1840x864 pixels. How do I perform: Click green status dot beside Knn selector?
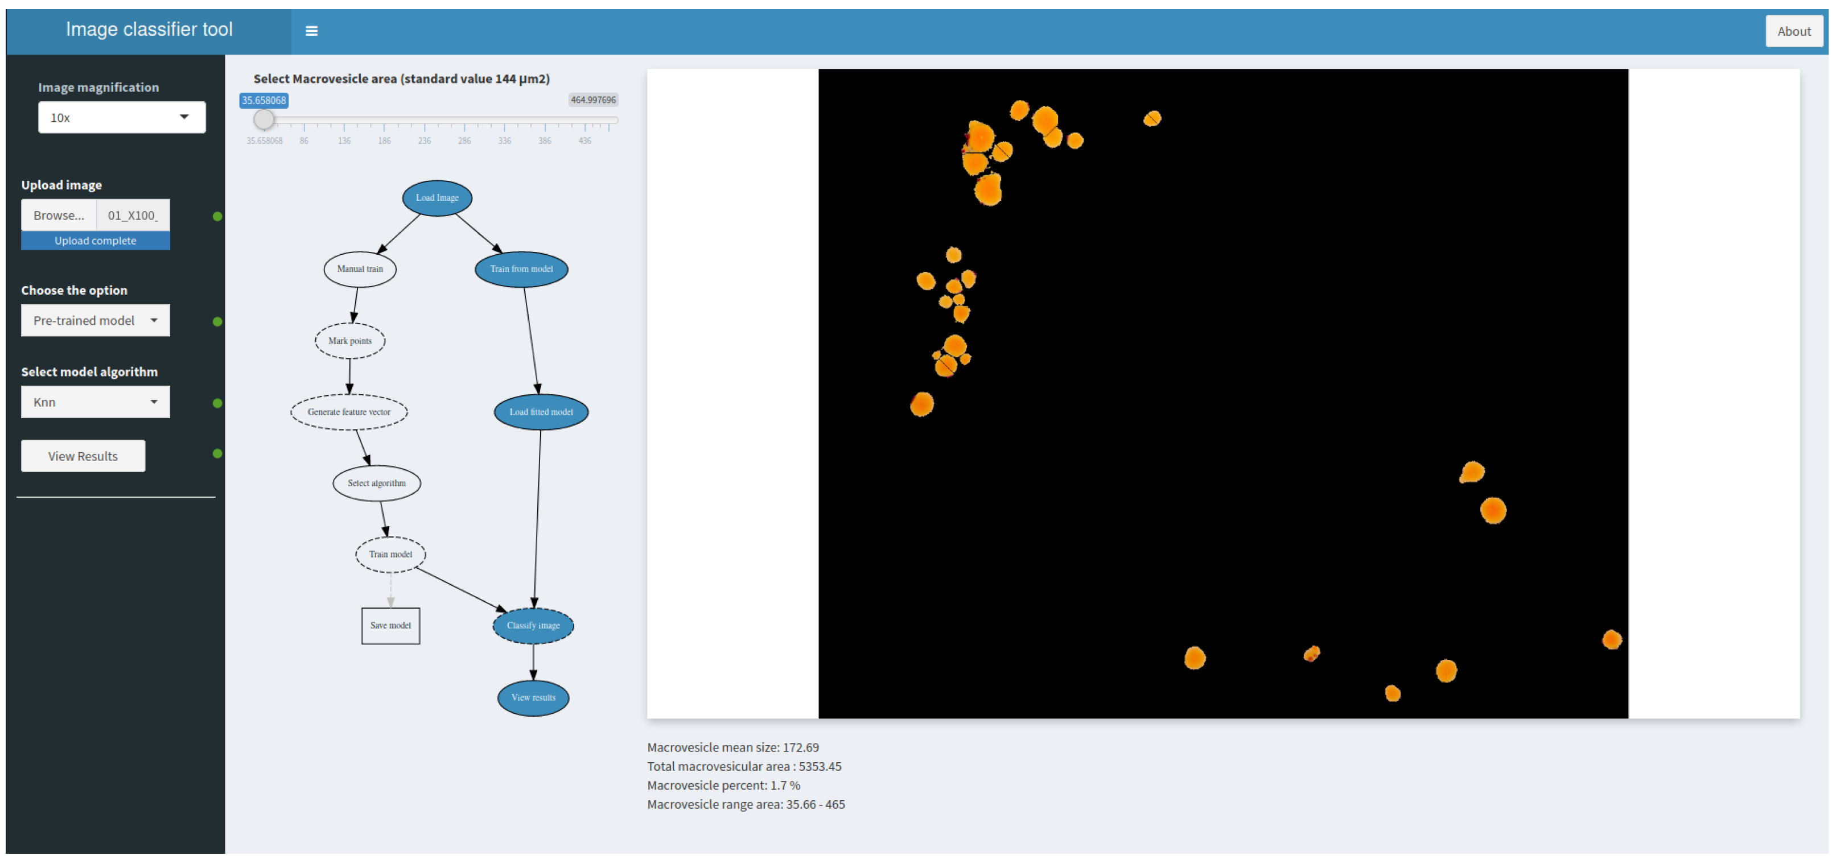[218, 403]
